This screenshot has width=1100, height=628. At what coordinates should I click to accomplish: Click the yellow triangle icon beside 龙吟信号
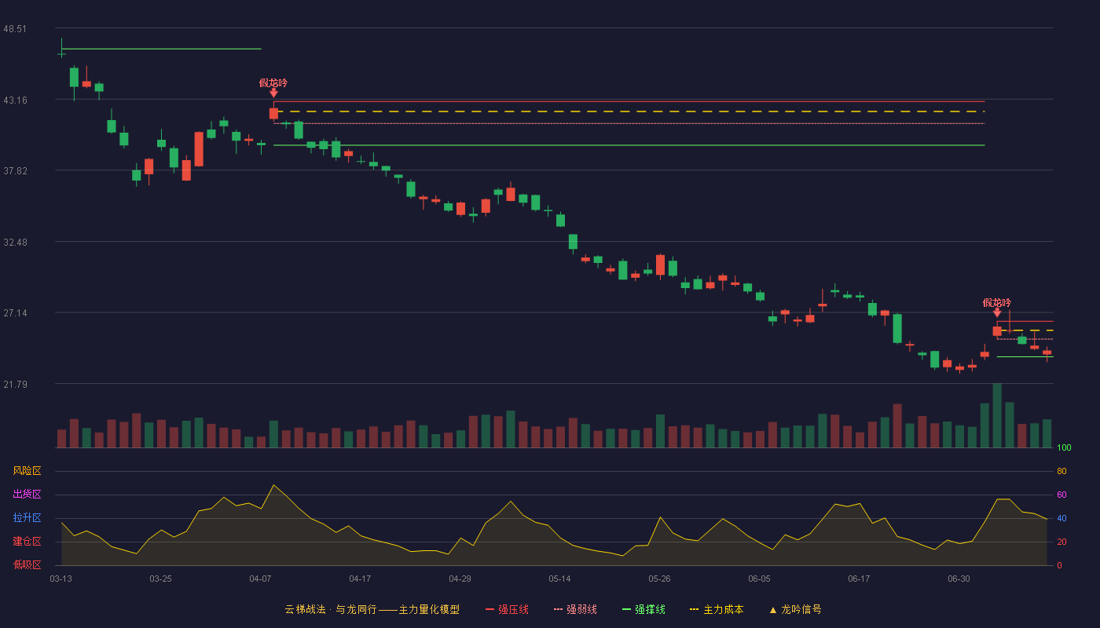(x=773, y=610)
